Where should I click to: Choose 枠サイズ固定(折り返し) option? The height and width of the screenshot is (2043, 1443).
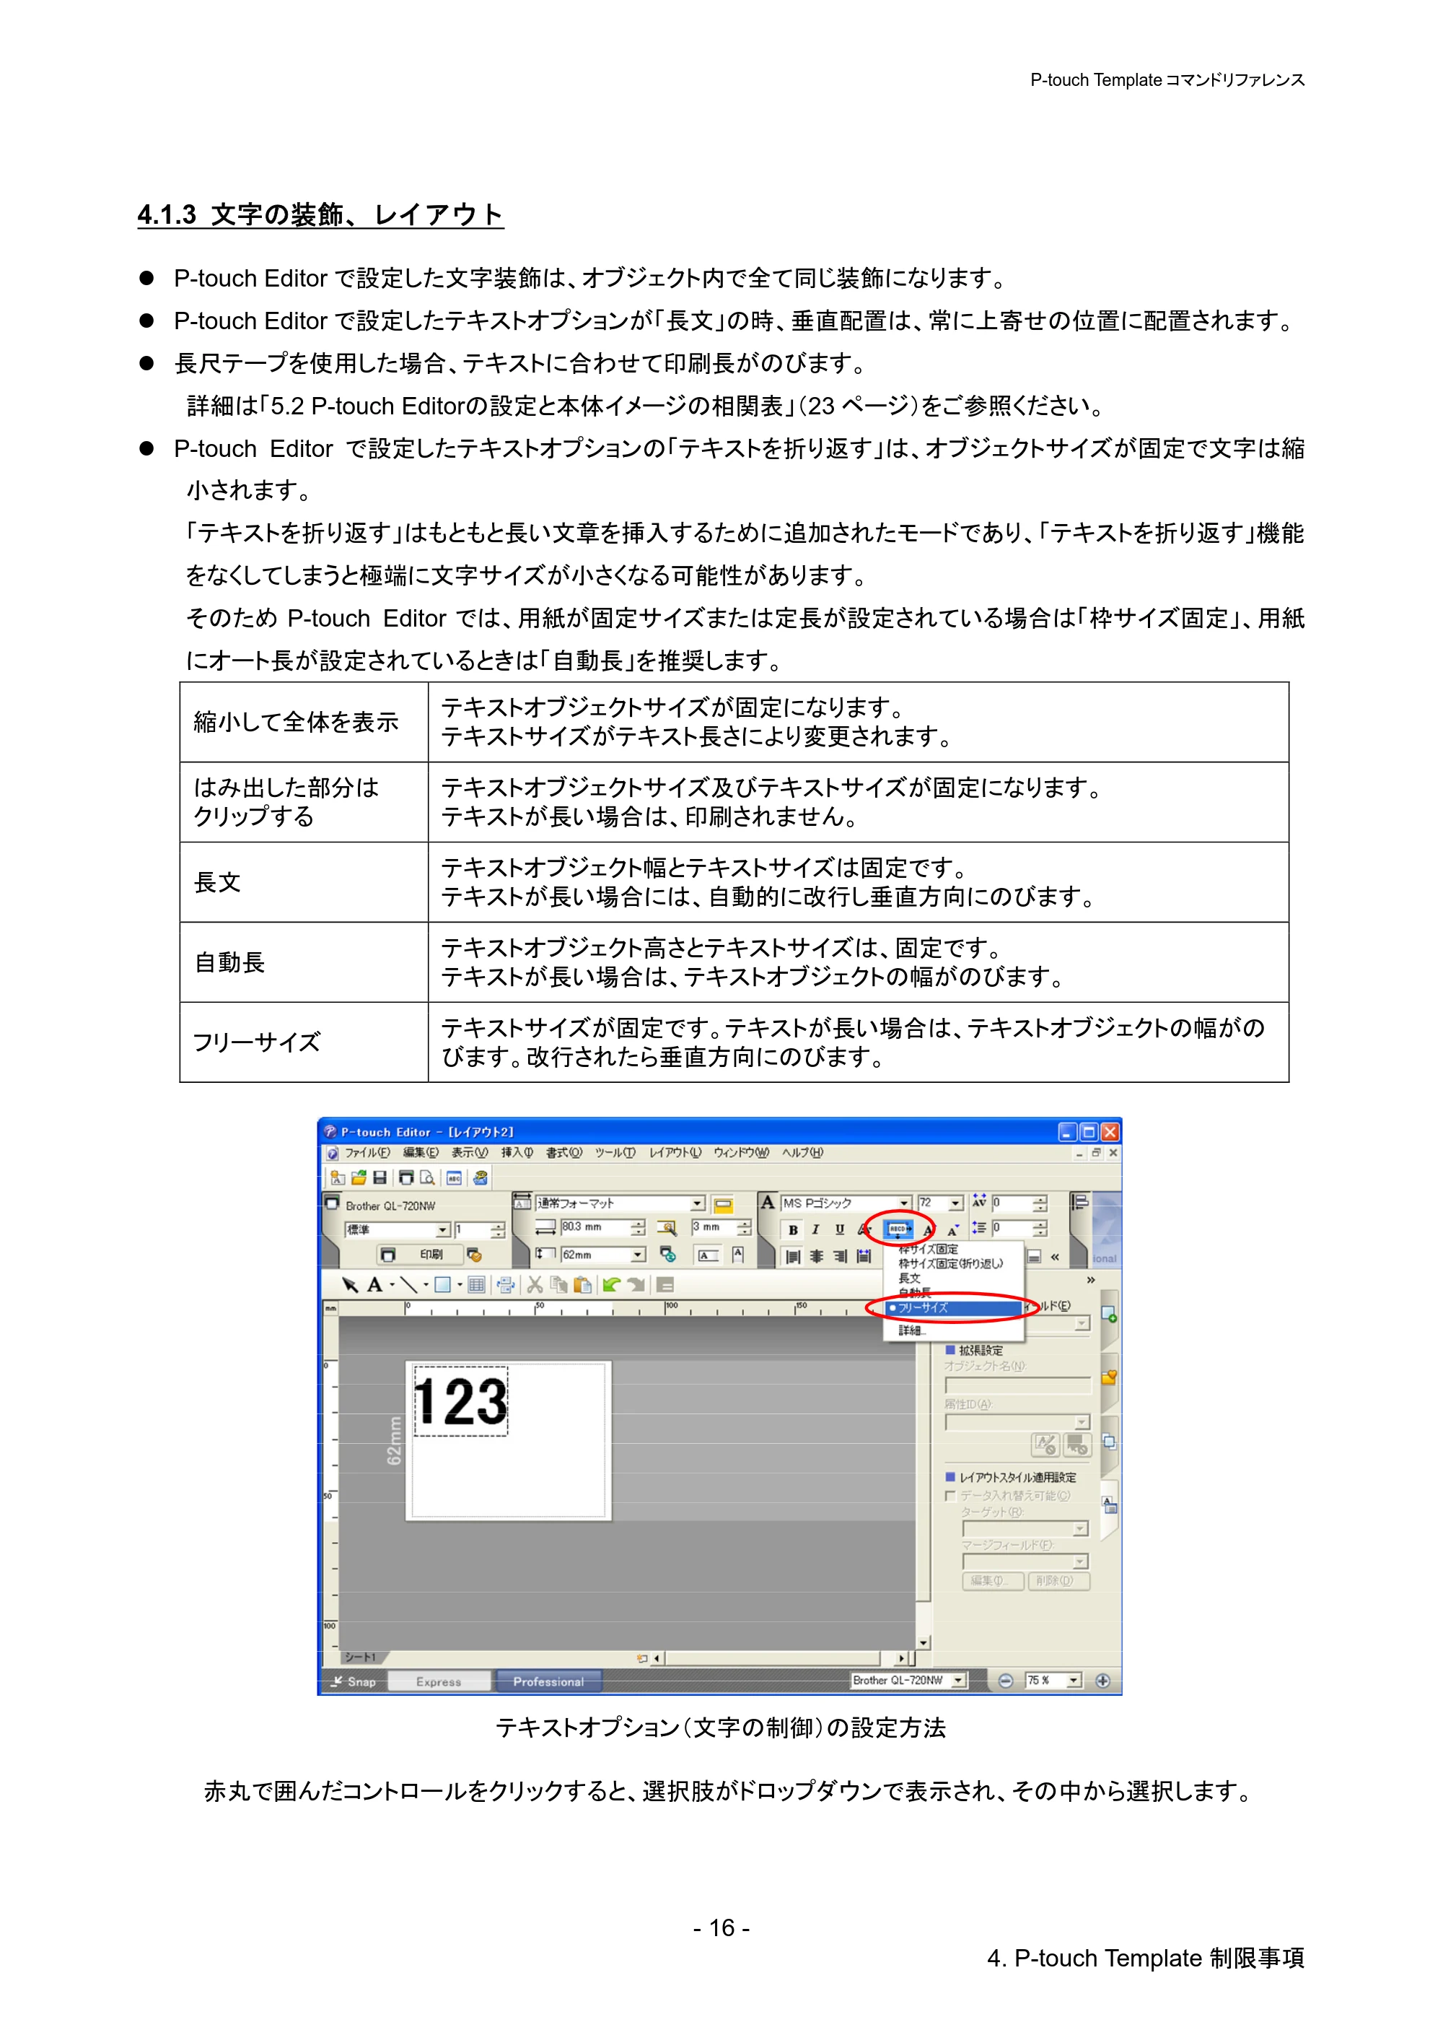(x=950, y=1263)
